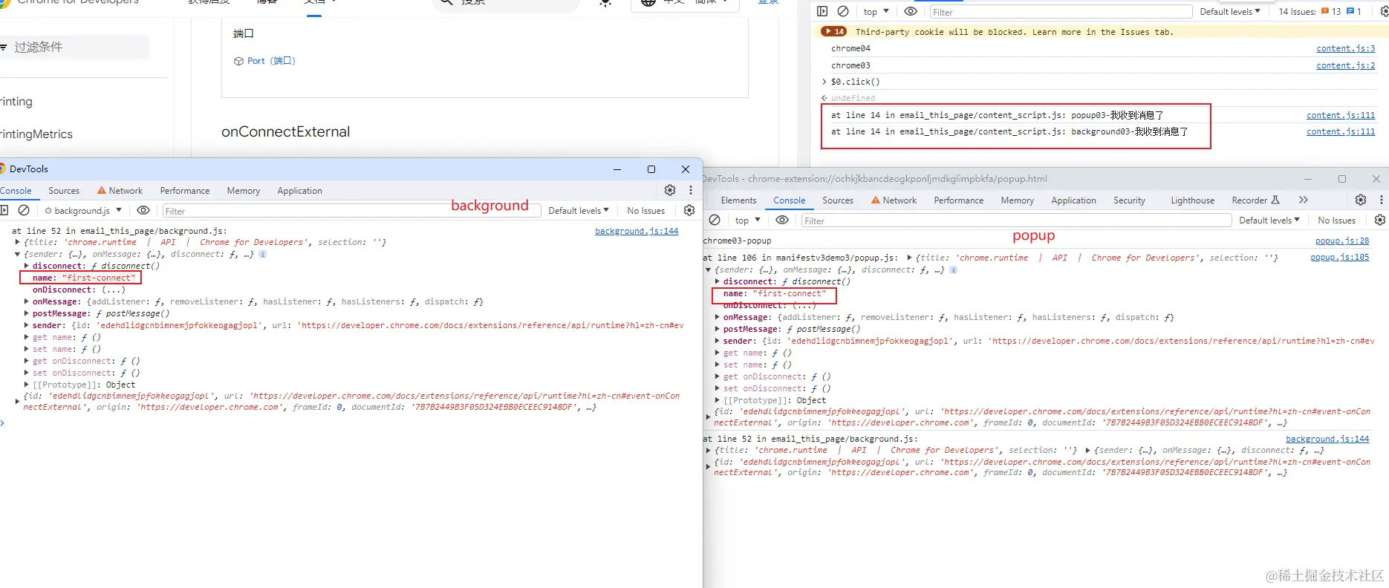Show more tabs chevron in popup DevTools
The height and width of the screenshot is (588, 1389).
[1303, 200]
